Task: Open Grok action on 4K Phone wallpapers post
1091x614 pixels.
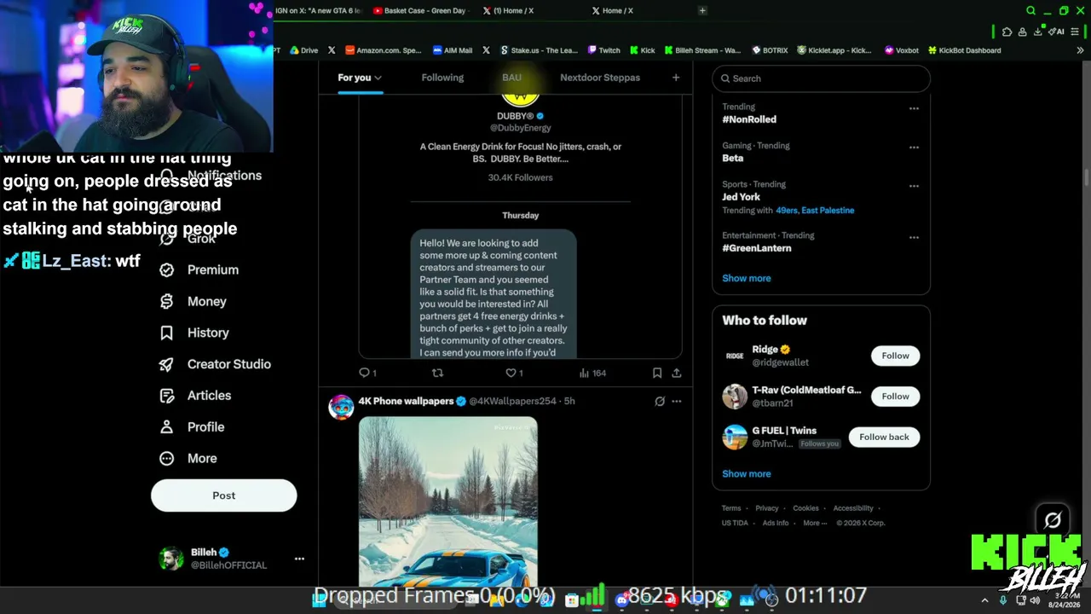Action: (660, 401)
